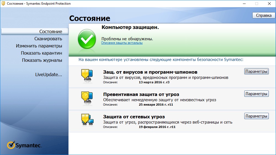Click the Проблемы не обнаружены. text
The height and width of the screenshot is (155, 276).
[x=127, y=39]
